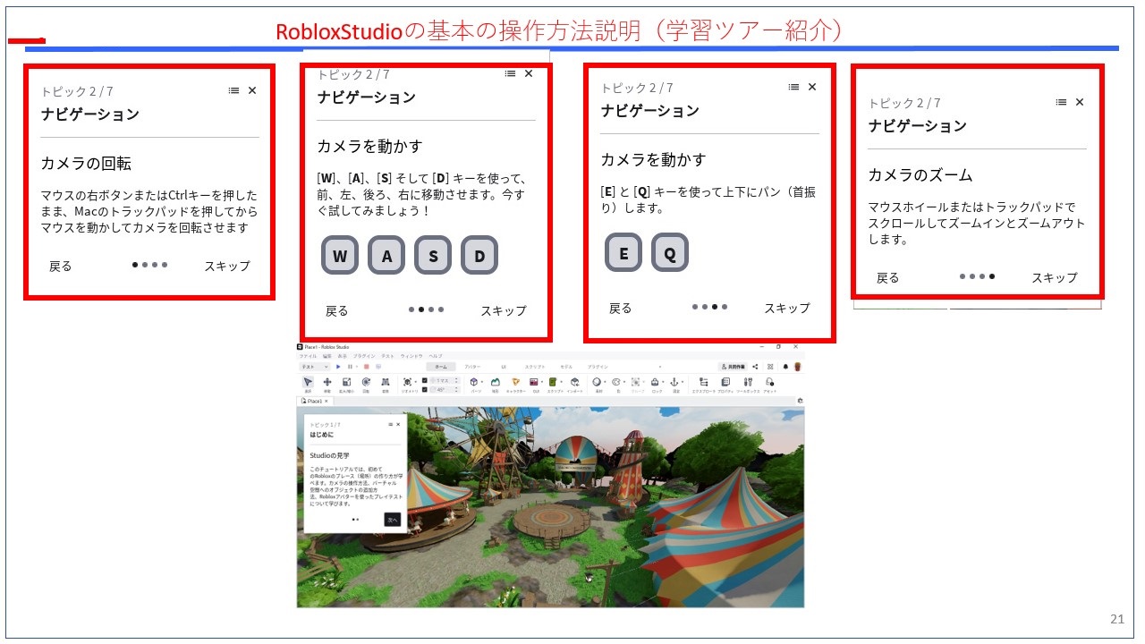The image size is (1145, 644).
Task: Click the W key icon
Action: point(340,257)
